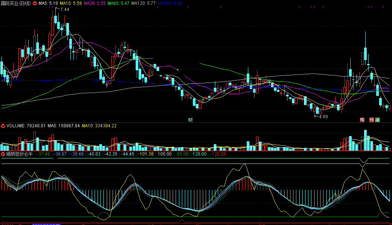Click the red indicator value -120.00
Image resolution: width=392 pixels, height=225 pixels.
pyautogui.click(x=217, y=154)
